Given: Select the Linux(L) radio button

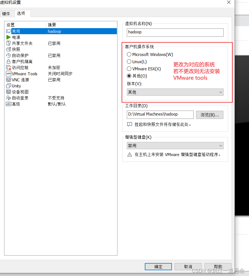Looking at the screenshot, I should tap(129, 61).
